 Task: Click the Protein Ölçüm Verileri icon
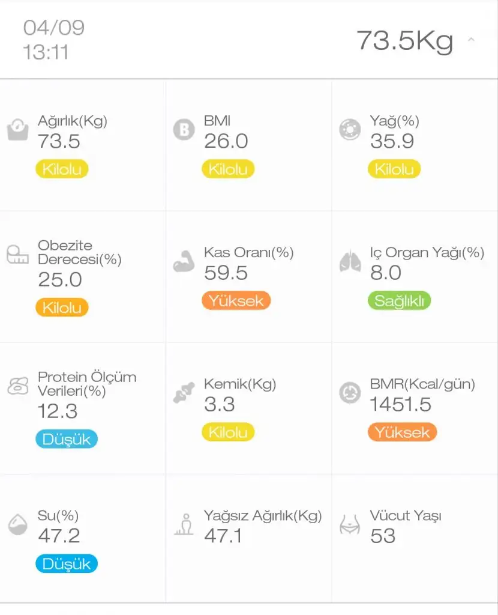pyautogui.click(x=18, y=386)
